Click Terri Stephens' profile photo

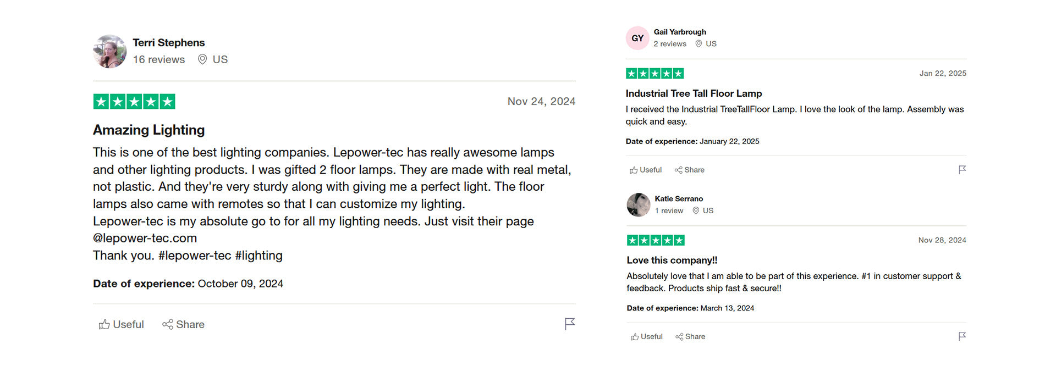click(109, 51)
